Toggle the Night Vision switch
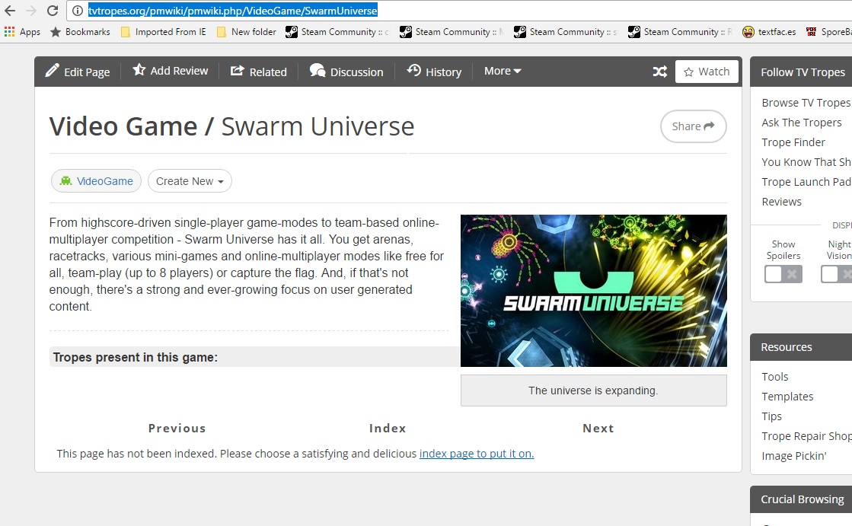The image size is (852, 526). click(836, 274)
